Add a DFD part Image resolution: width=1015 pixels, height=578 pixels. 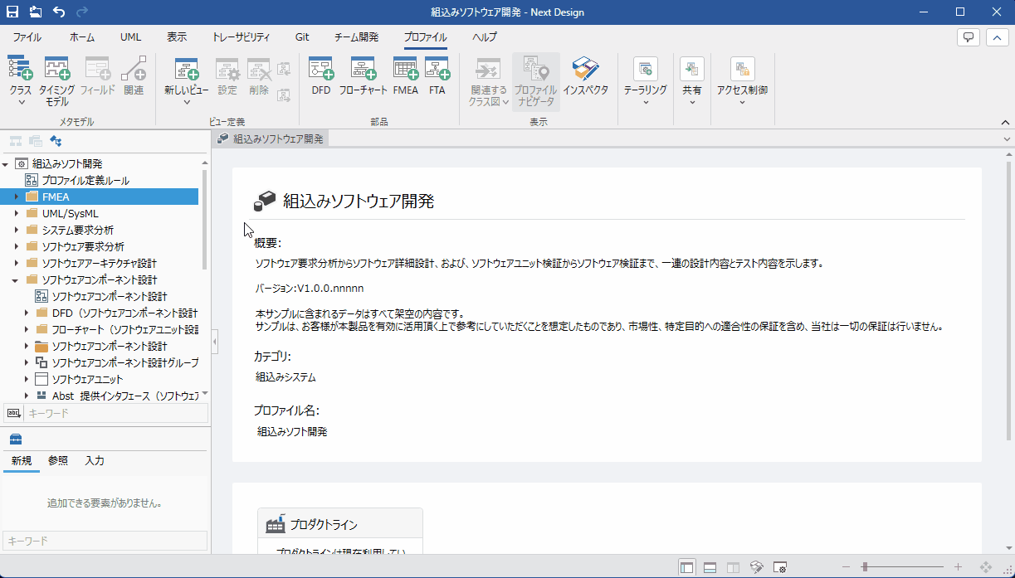(x=321, y=76)
